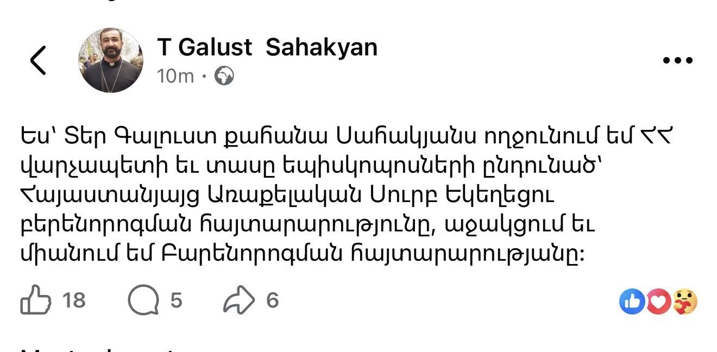Go back using the left chevron

pos(39,60)
